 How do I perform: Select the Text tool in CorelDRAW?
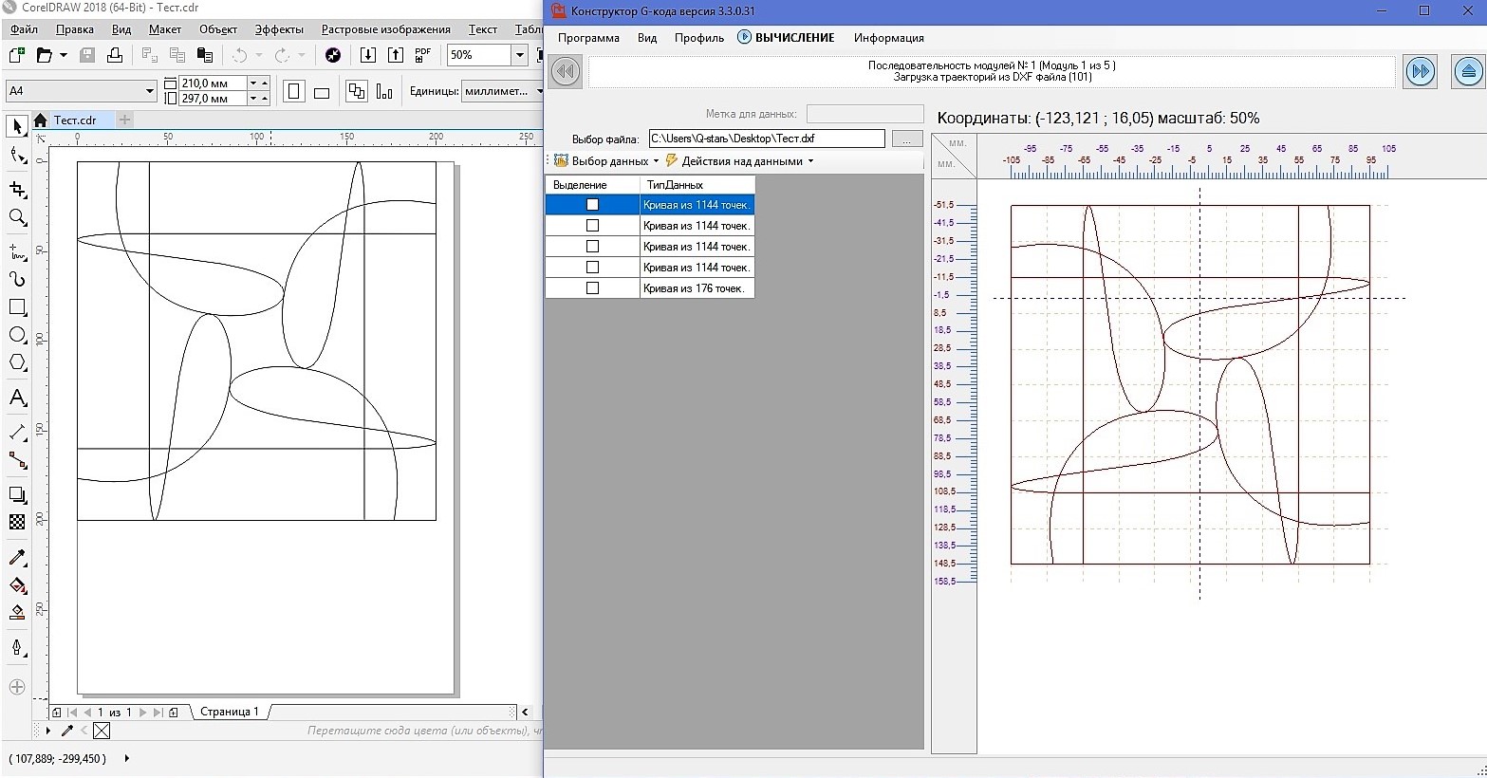click(x=17, y=398)
